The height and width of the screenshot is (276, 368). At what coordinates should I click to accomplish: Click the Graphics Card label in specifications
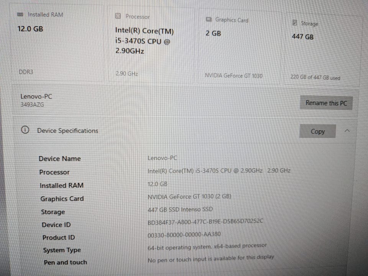coord(62,199)
